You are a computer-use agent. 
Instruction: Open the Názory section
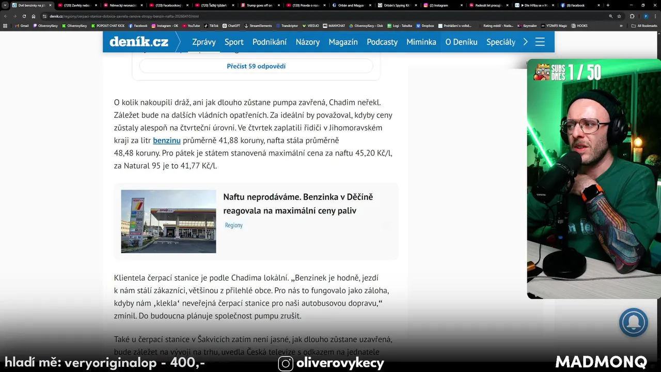(308, 42)
